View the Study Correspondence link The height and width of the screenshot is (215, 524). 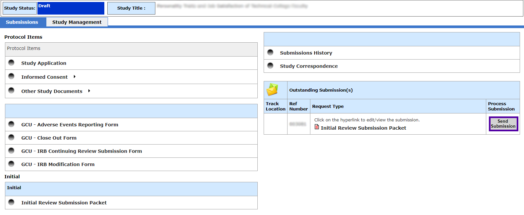[x=309, y=66]
